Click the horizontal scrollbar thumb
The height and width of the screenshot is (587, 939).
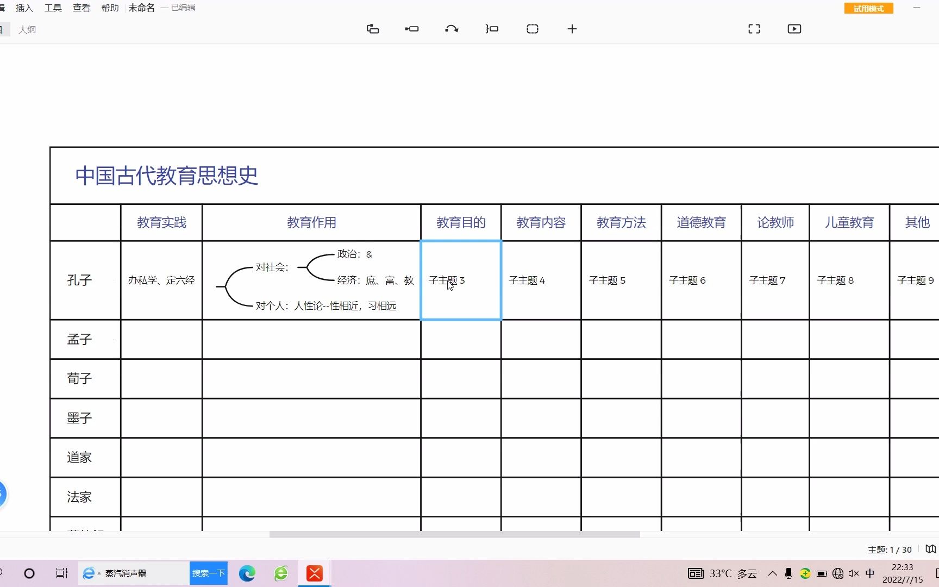[x=455, y=534]
